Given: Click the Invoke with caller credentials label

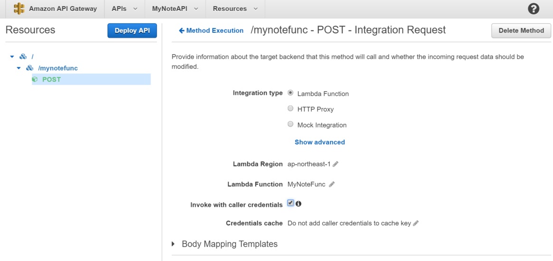Looking at the screenshot, I should coord(236,205).
